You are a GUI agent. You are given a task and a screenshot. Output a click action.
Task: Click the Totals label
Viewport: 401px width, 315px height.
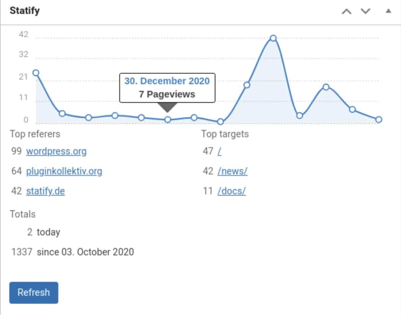[x=23, y=214]
